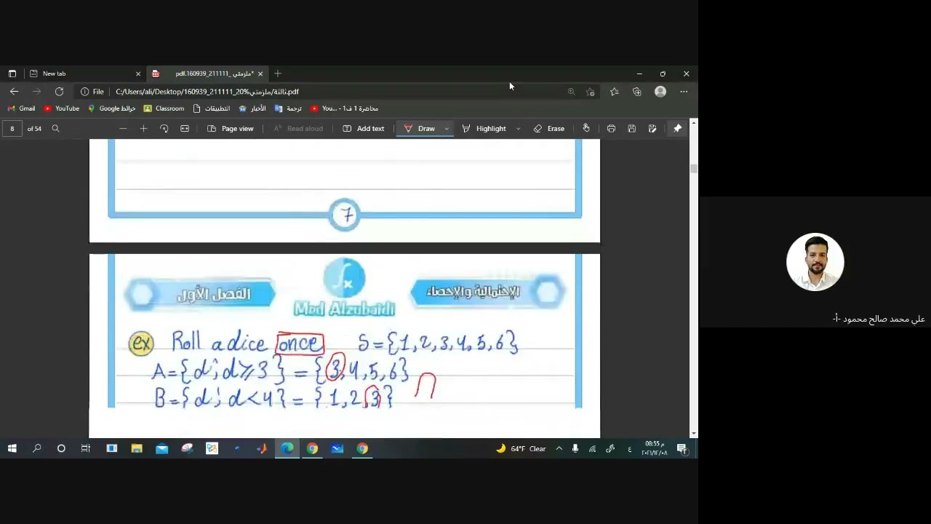The height and width of the screenshot is (524, 931).
Task: Open YouTube bookmark
Action: click(x=61, y=108)
